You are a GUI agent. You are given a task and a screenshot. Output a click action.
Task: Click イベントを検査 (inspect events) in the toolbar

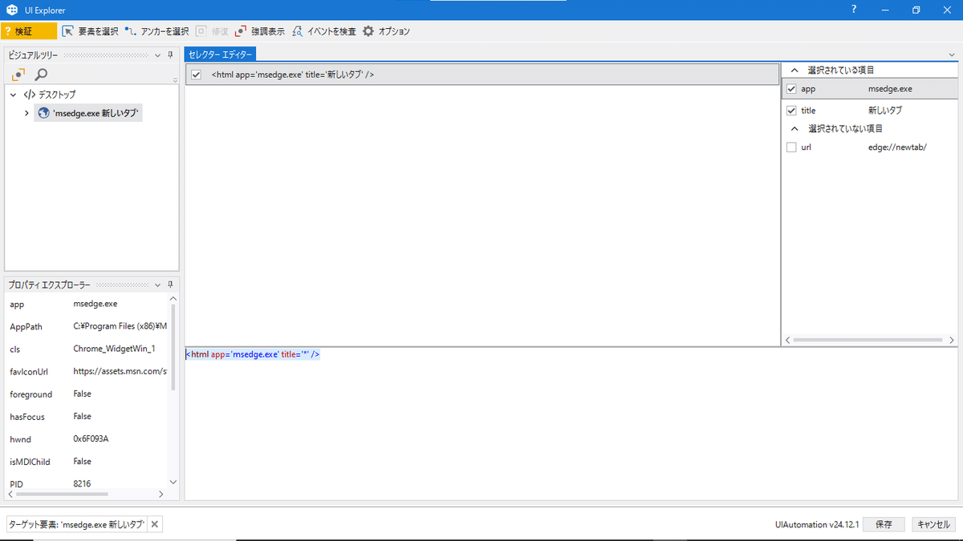[323, 31]
